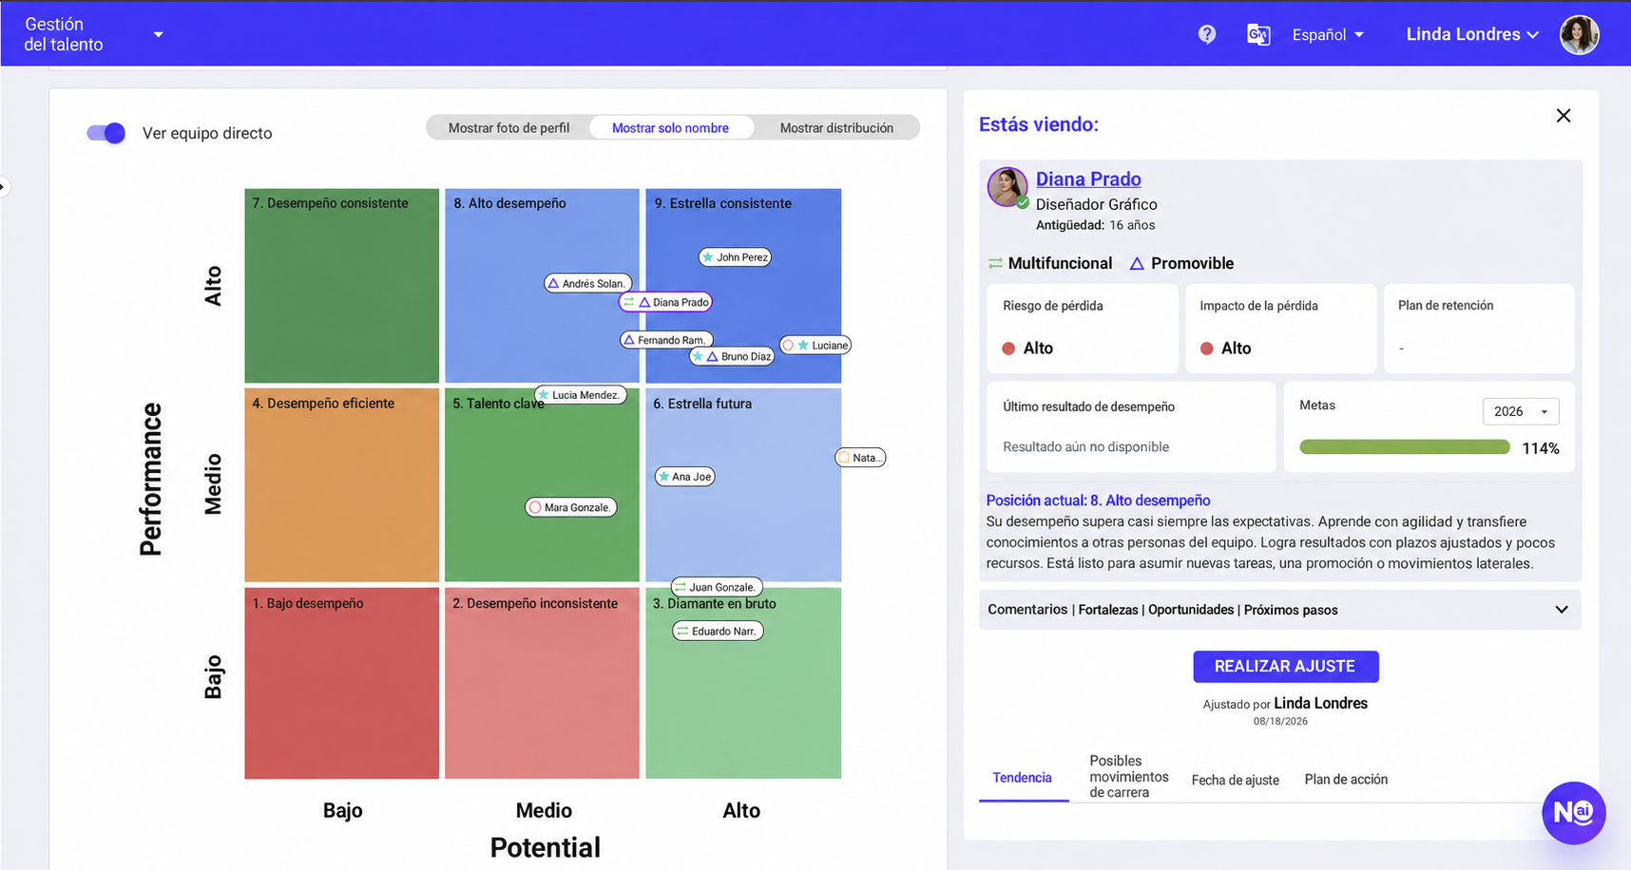Click the red Riesgo de pérdida indicator
Viewport: 1631px width, 870px height.
click(x=1008, y=349)
